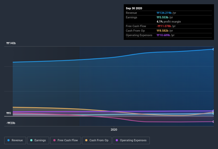The width and height of the screenshot is (218, 149).
Task: Click the ₩5.553b earnings value
Action: coord(163,17)
